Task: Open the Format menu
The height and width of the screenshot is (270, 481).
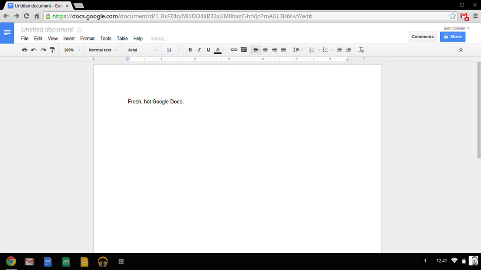Action: coord(88,39)
